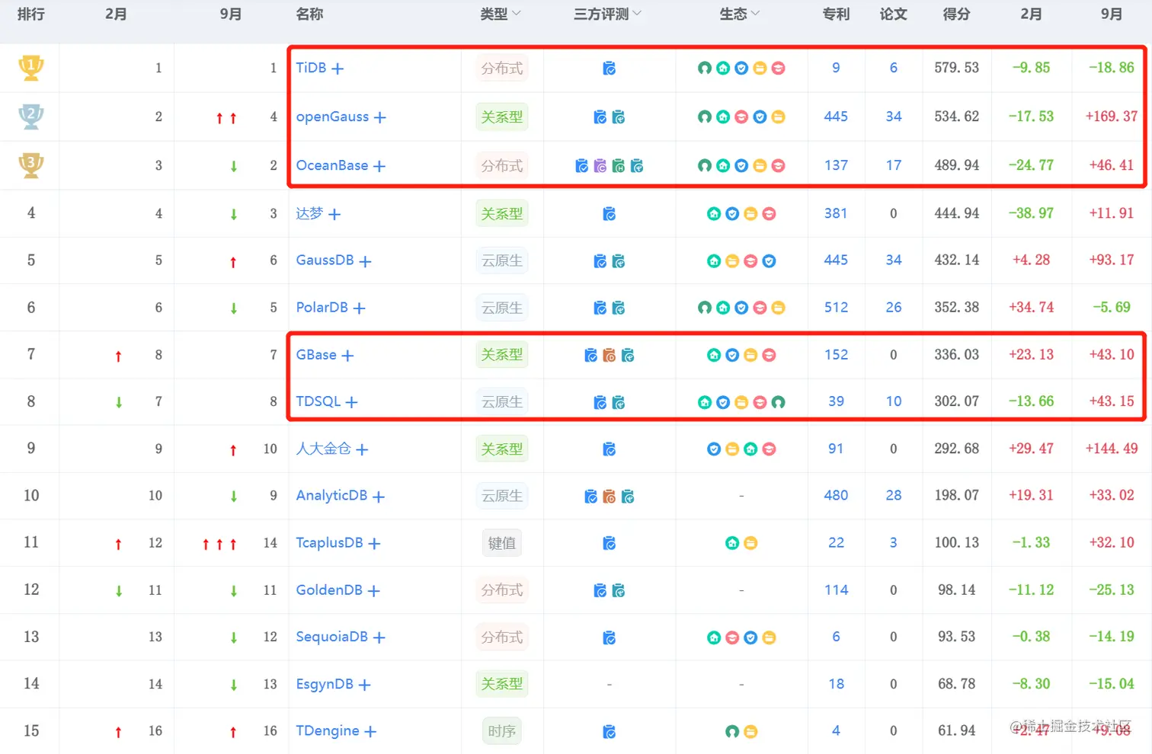Open the 人大金仓 database link
This screenshot has width=1152, height=754.
[324, 449]
